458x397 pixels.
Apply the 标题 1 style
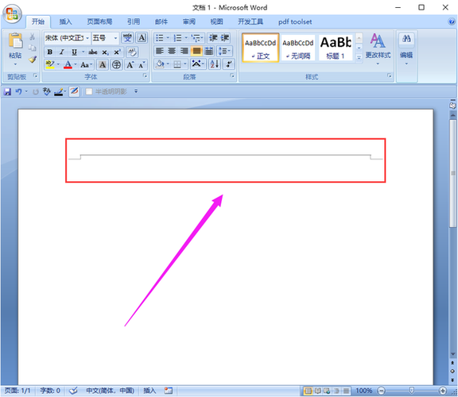click(x=336, y=48)
